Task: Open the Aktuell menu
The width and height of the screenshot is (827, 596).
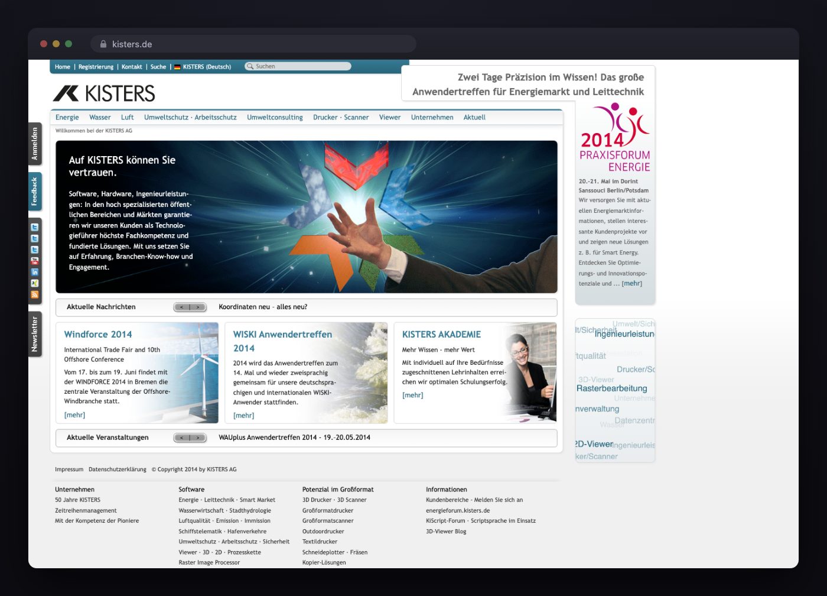Action: (x=474, y=117)
